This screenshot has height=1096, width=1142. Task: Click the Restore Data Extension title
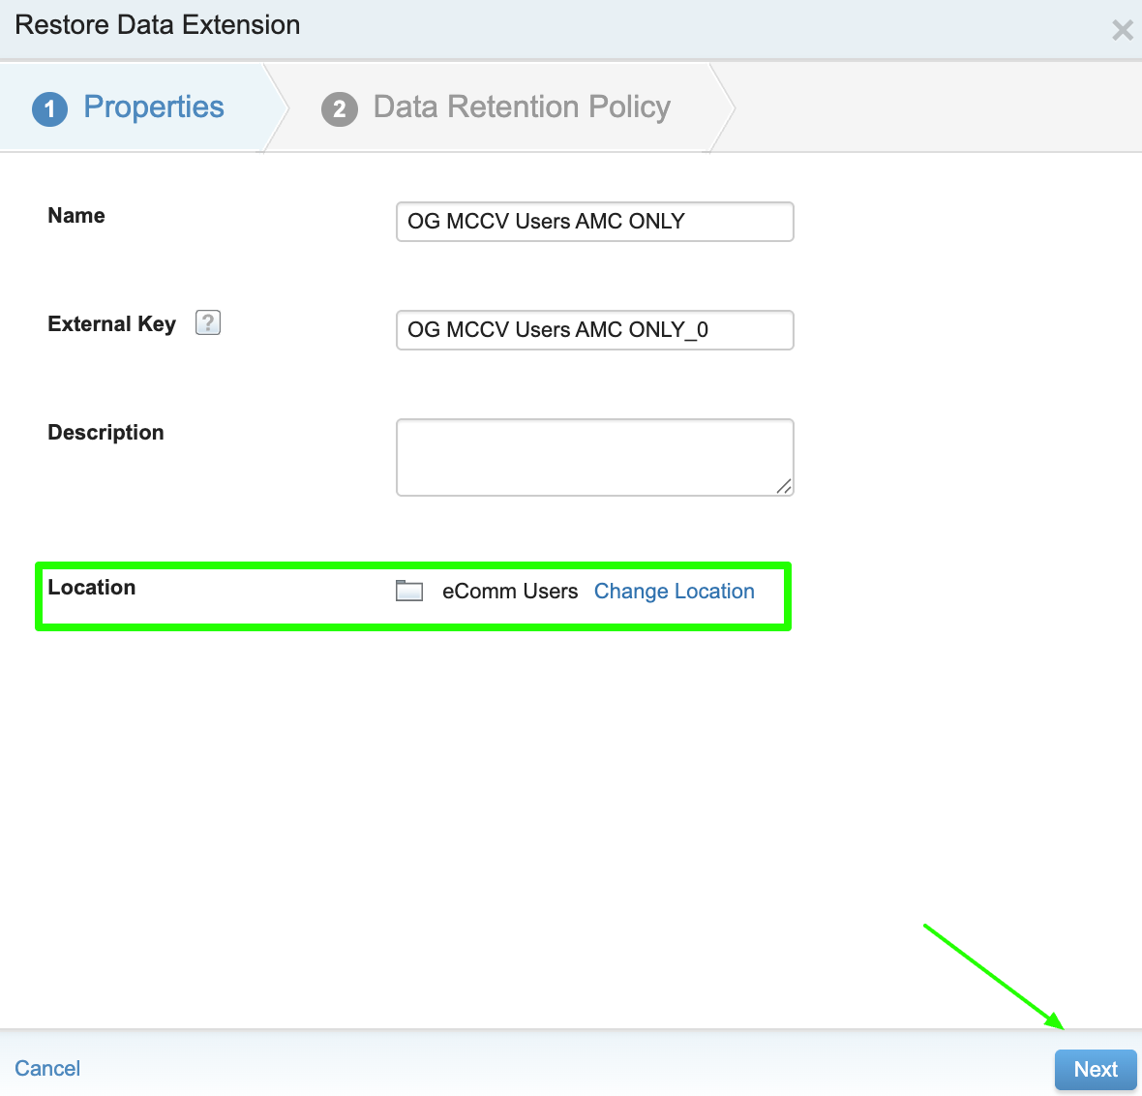[158, 25]
